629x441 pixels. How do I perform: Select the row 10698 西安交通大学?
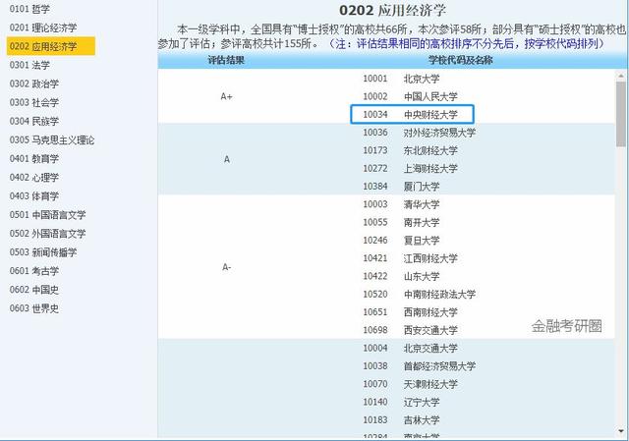410,330
